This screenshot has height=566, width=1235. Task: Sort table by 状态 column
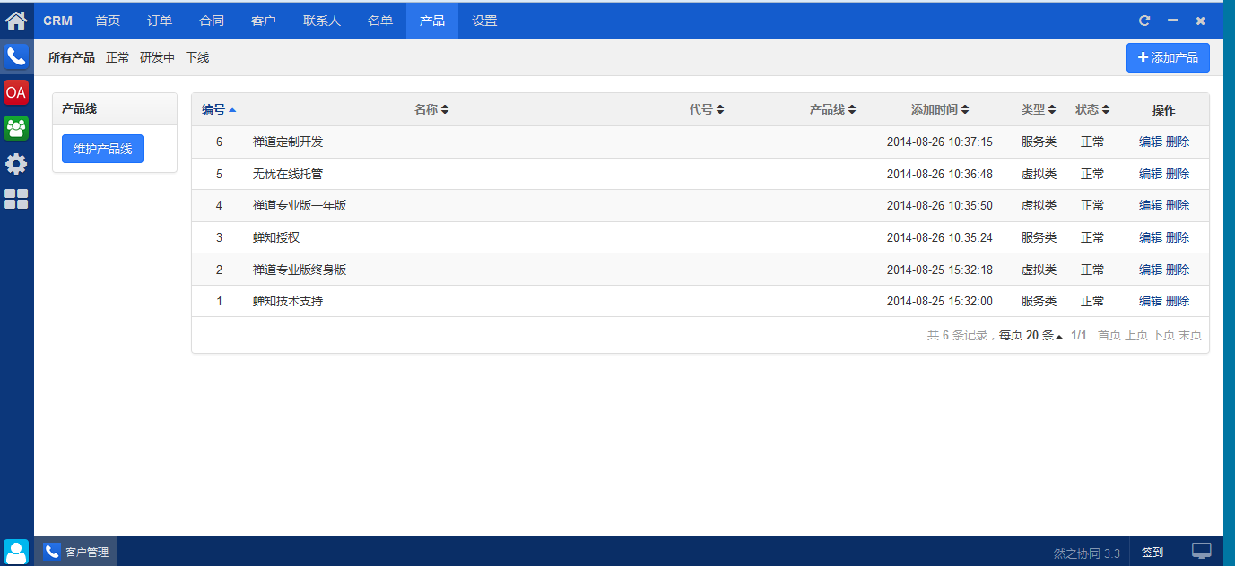1092,109
